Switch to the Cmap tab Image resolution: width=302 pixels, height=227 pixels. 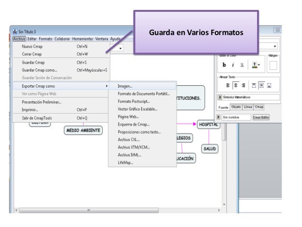pyautogui.click(x=259, y=107)
